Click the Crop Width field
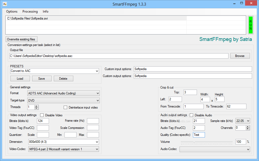The width and height of the screenshot is (259, 161). coord(205,99)
